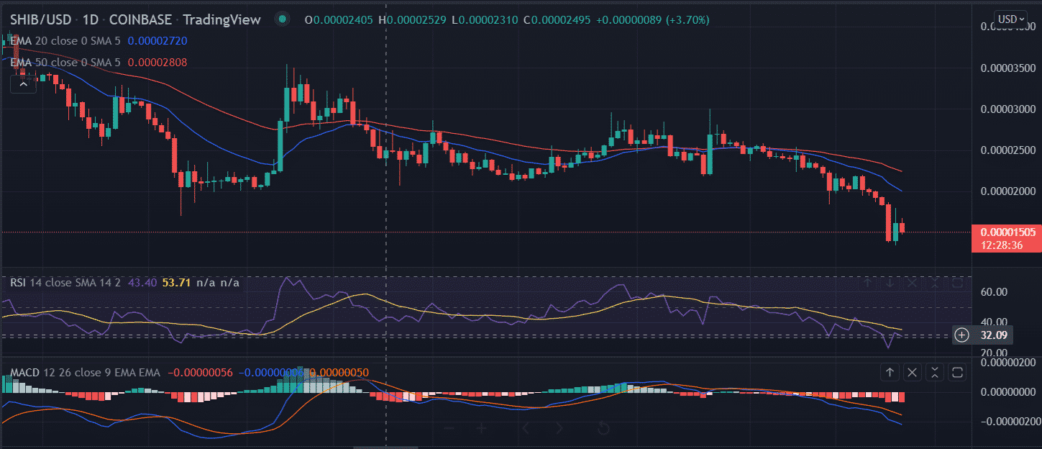Move the RSI pane down
1042x449 pixels.
tap(890, 283)
